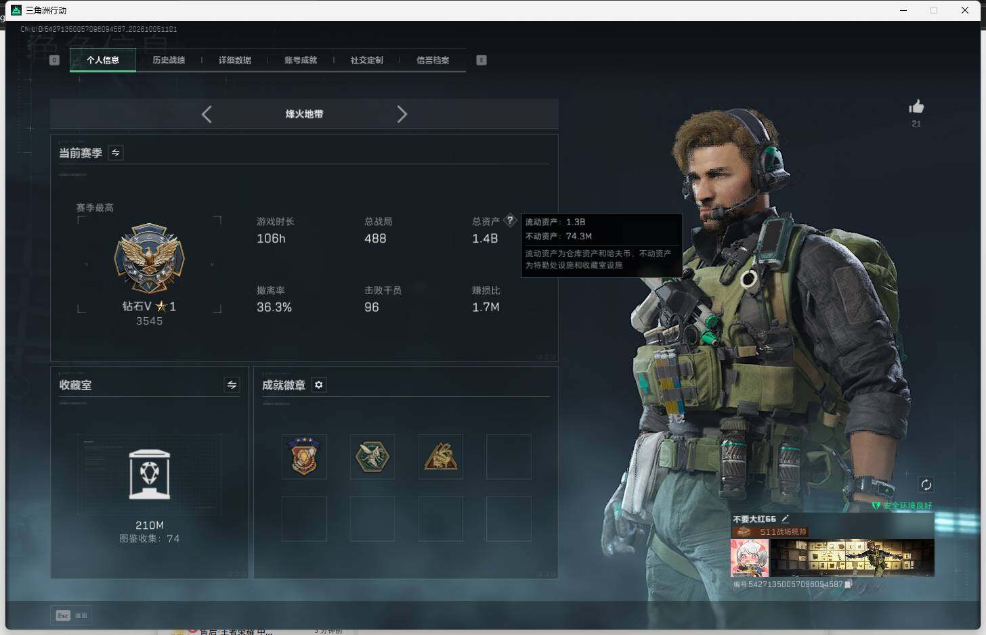Go to the 社交定制 tab
Screen dimensions: 986x635
[x=367, y=60]
